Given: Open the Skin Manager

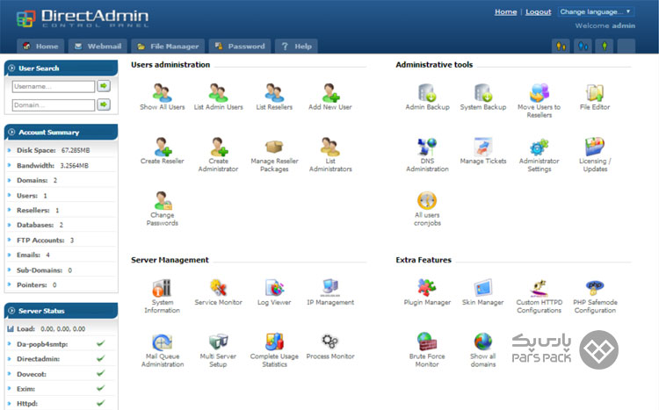Looking at the screenshot, I should [483, 292].
